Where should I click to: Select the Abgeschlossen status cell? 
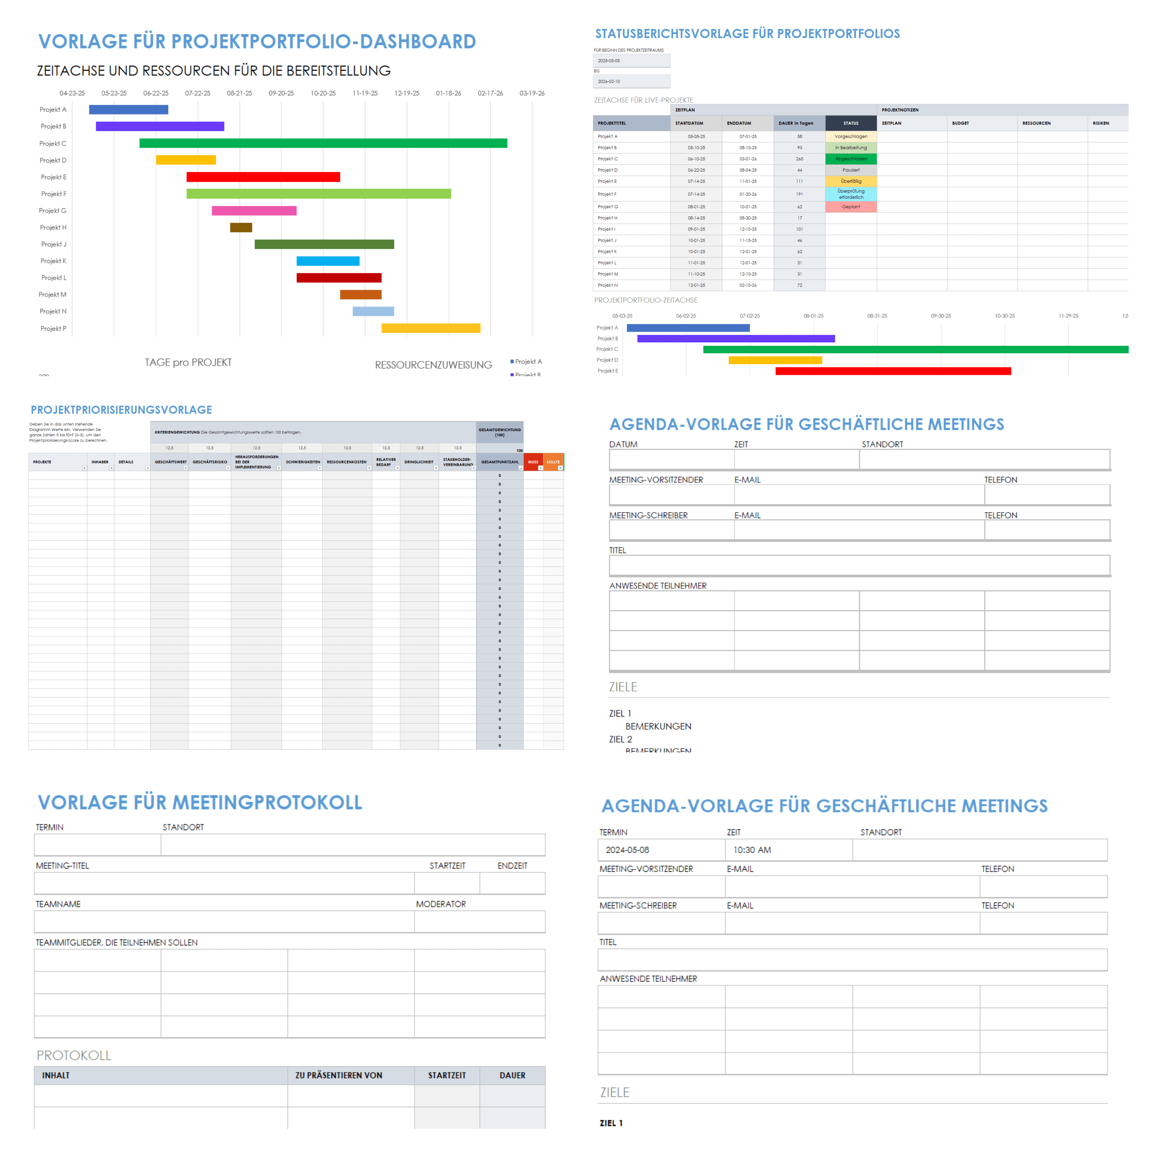coord(851,159)
